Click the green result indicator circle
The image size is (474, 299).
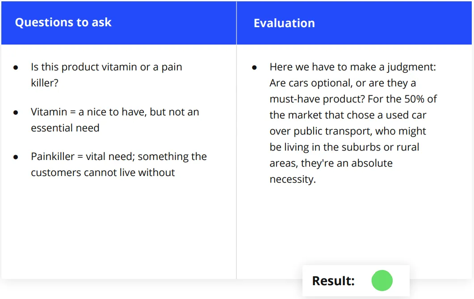click(382, 281)
